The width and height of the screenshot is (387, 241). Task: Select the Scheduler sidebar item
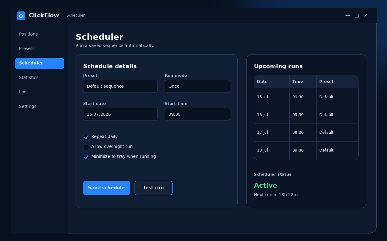point(39,63)
